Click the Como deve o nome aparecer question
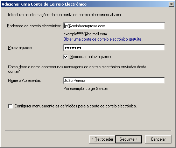The width and height of the screenshot is (176, 148). pos(77,69)
